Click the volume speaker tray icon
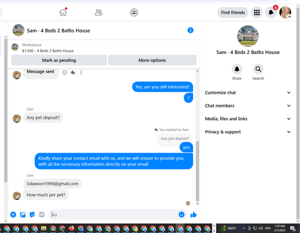 [260, 228]
